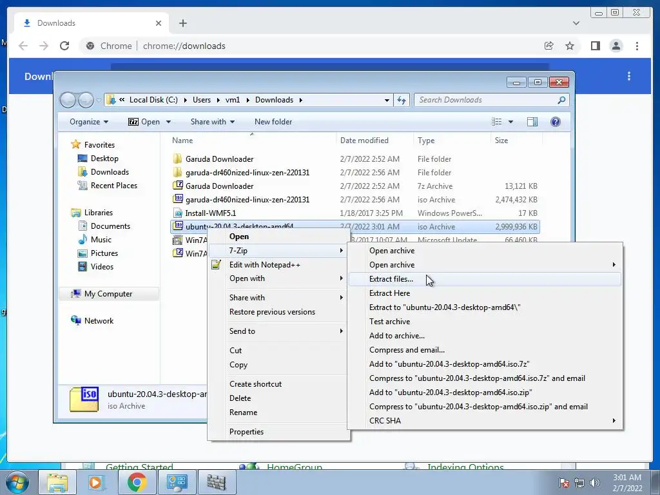Screen dimensions: 660x495
Task: Open Properties from the context menu
Action: tap(278, 432)
